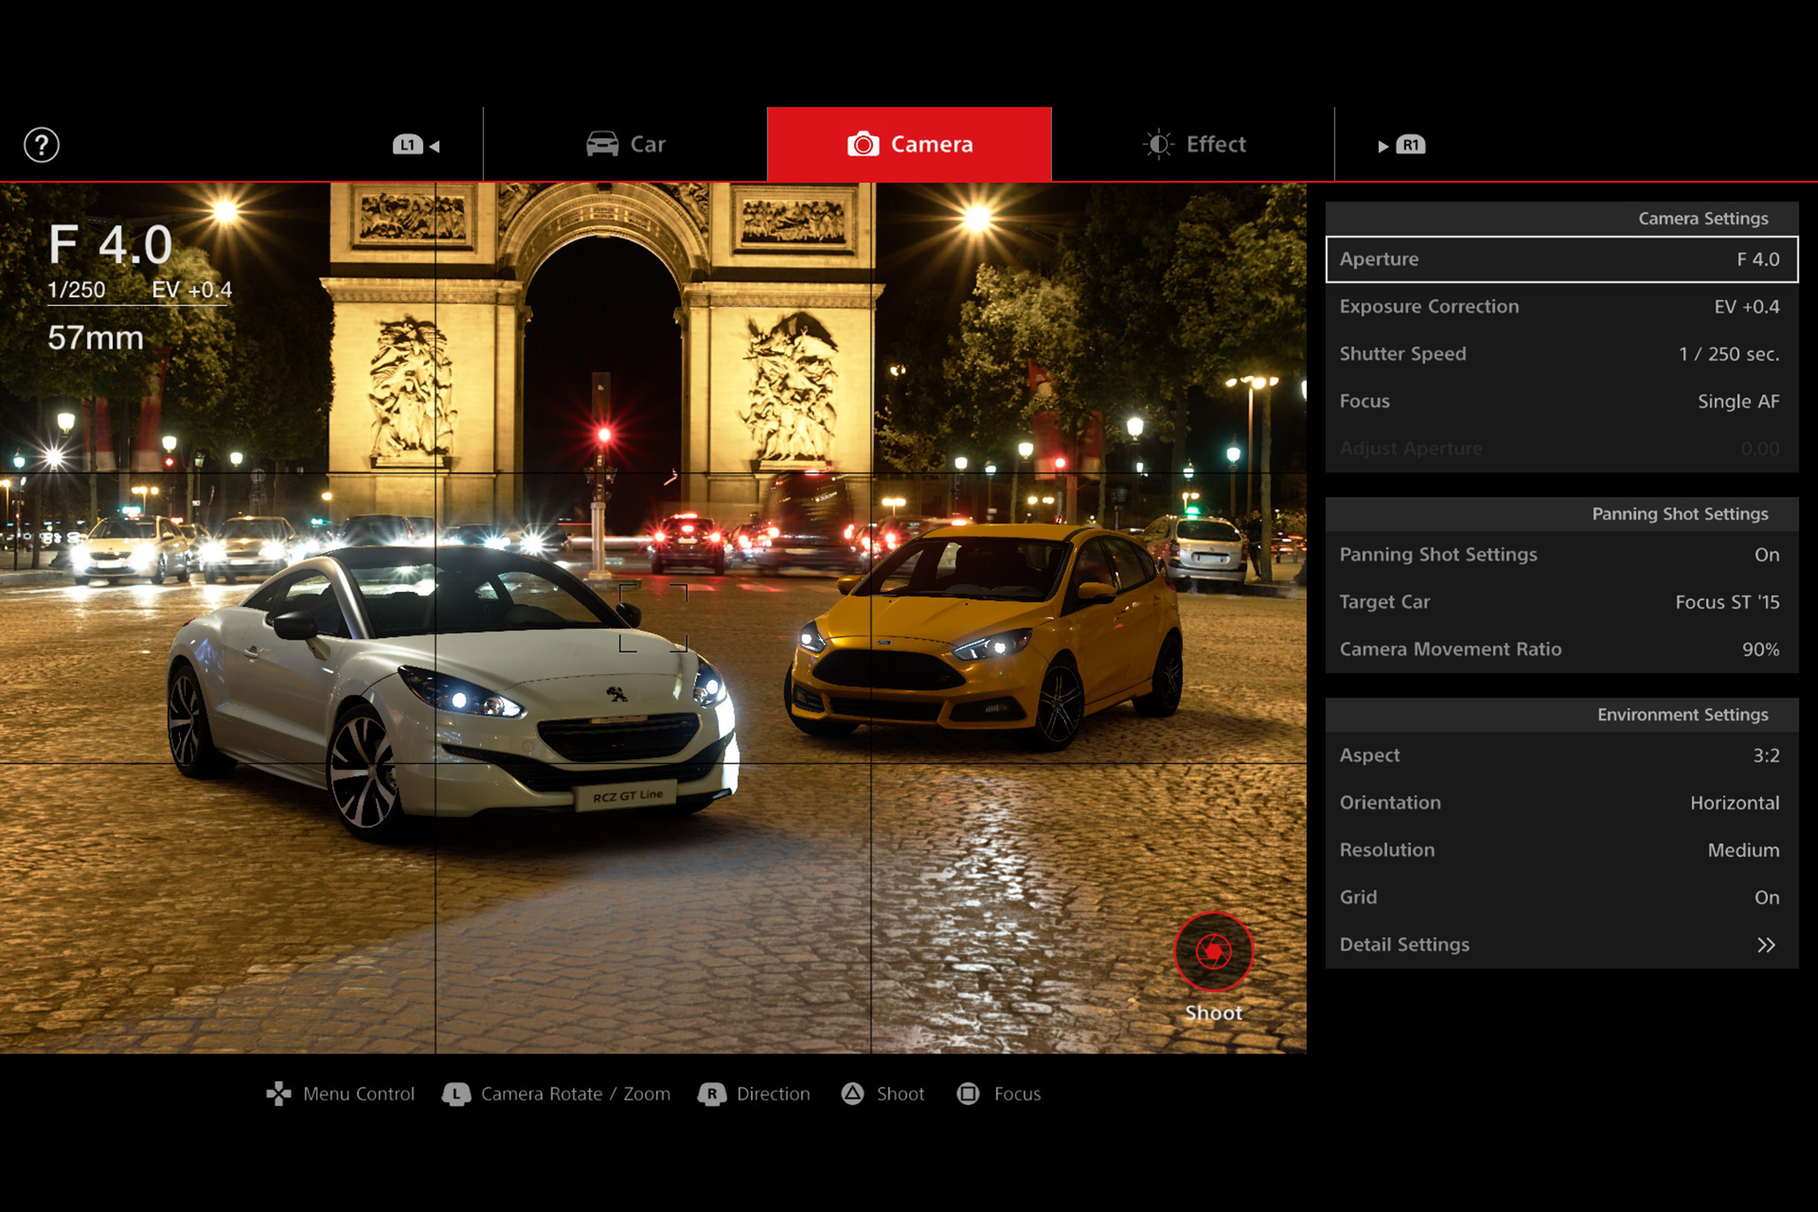
Task: Adjust Exposure Correction EV +0.4
Action: tap(1561, 306)
